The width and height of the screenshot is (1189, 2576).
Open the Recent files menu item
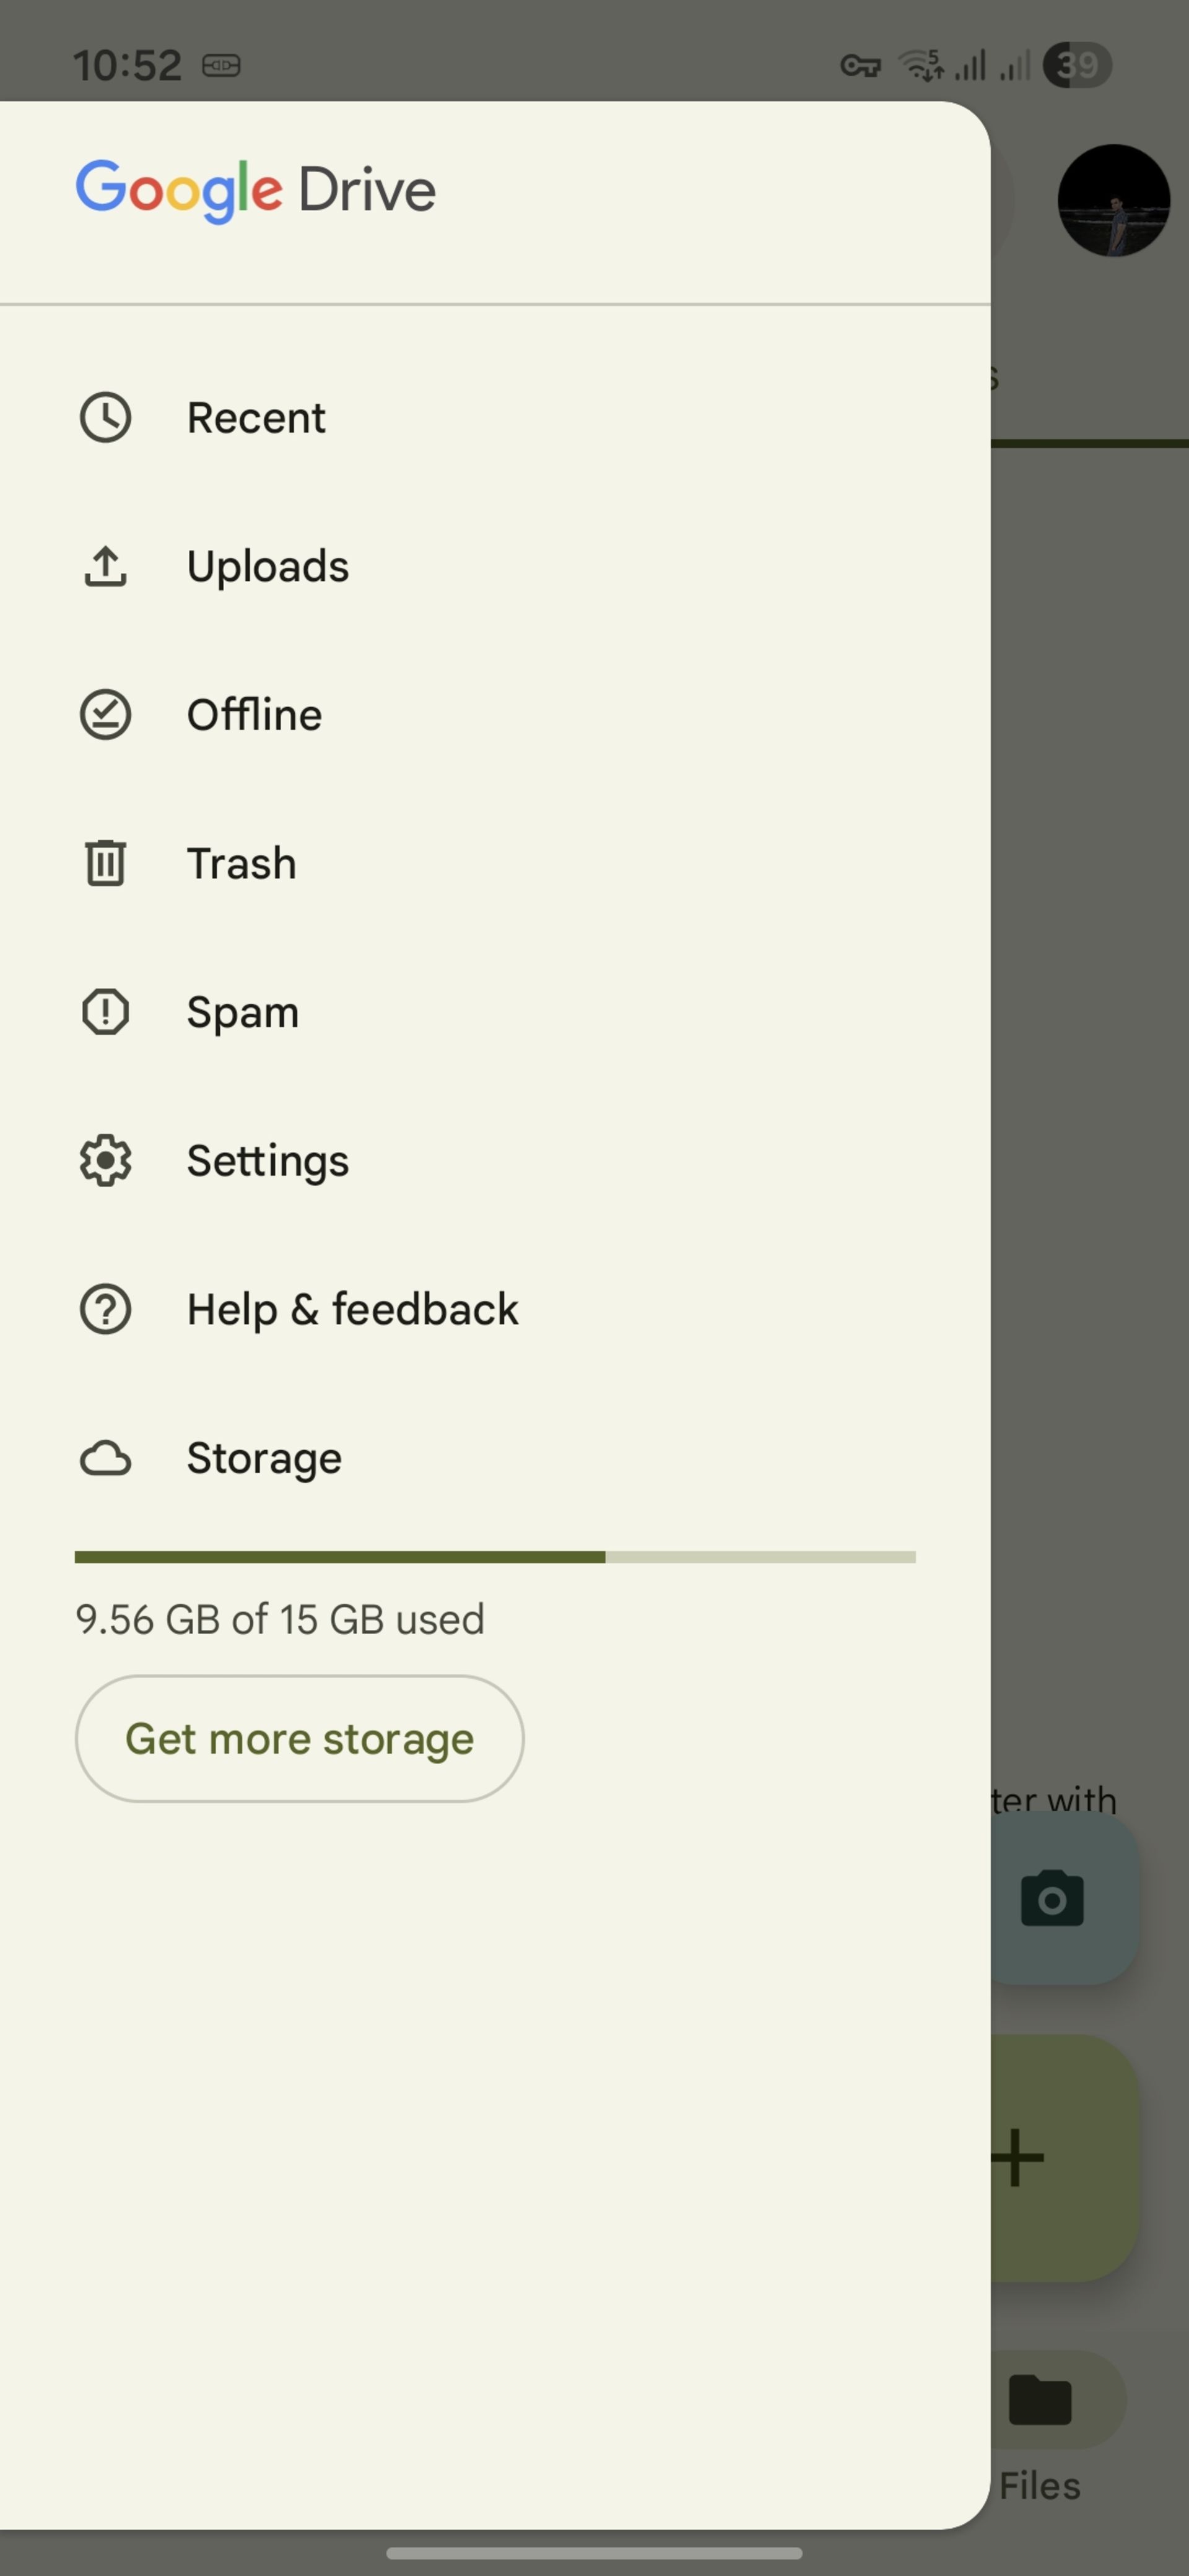[256, 417]
